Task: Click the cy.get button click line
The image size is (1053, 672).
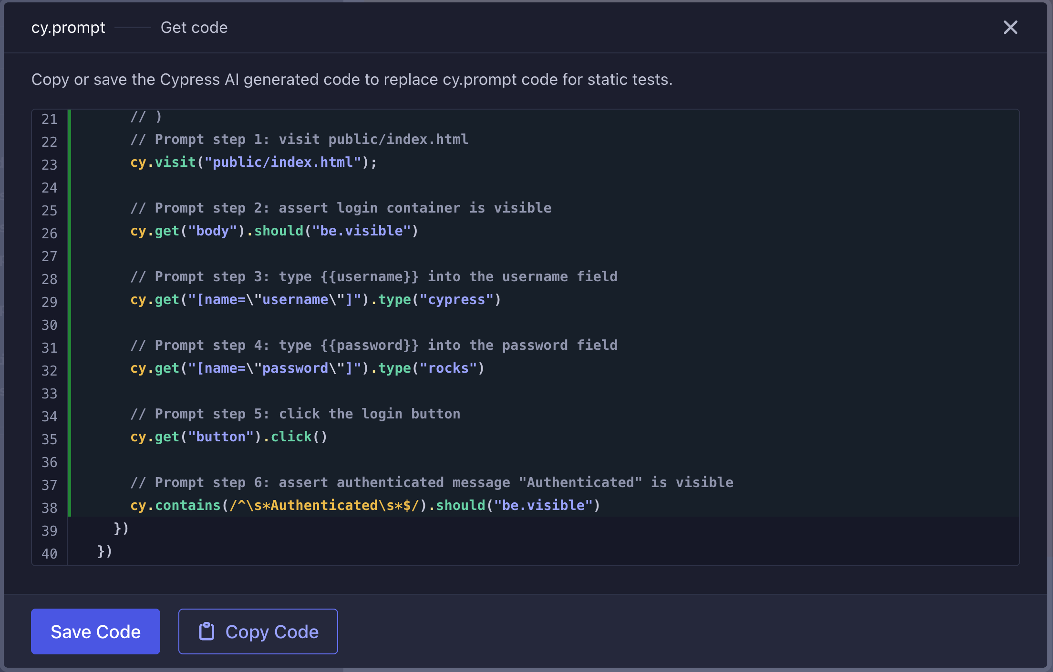Action: [x=229, y=436]
